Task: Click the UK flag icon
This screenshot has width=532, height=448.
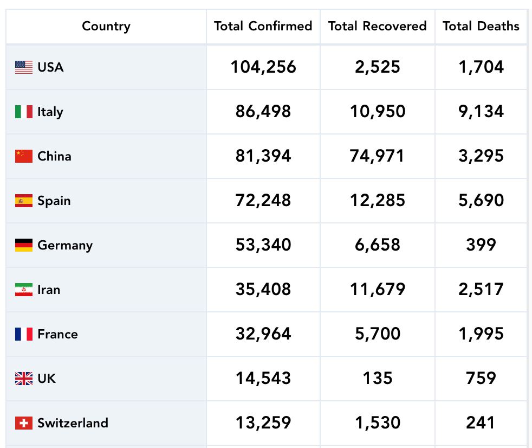Action: click(24, 379)
